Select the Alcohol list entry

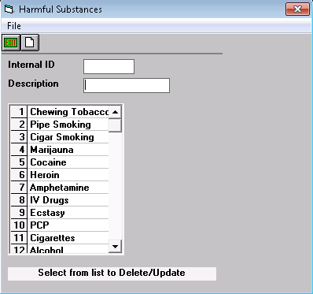[68, 249]
